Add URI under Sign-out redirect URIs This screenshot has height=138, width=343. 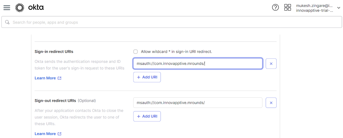(x=147, y=116)
